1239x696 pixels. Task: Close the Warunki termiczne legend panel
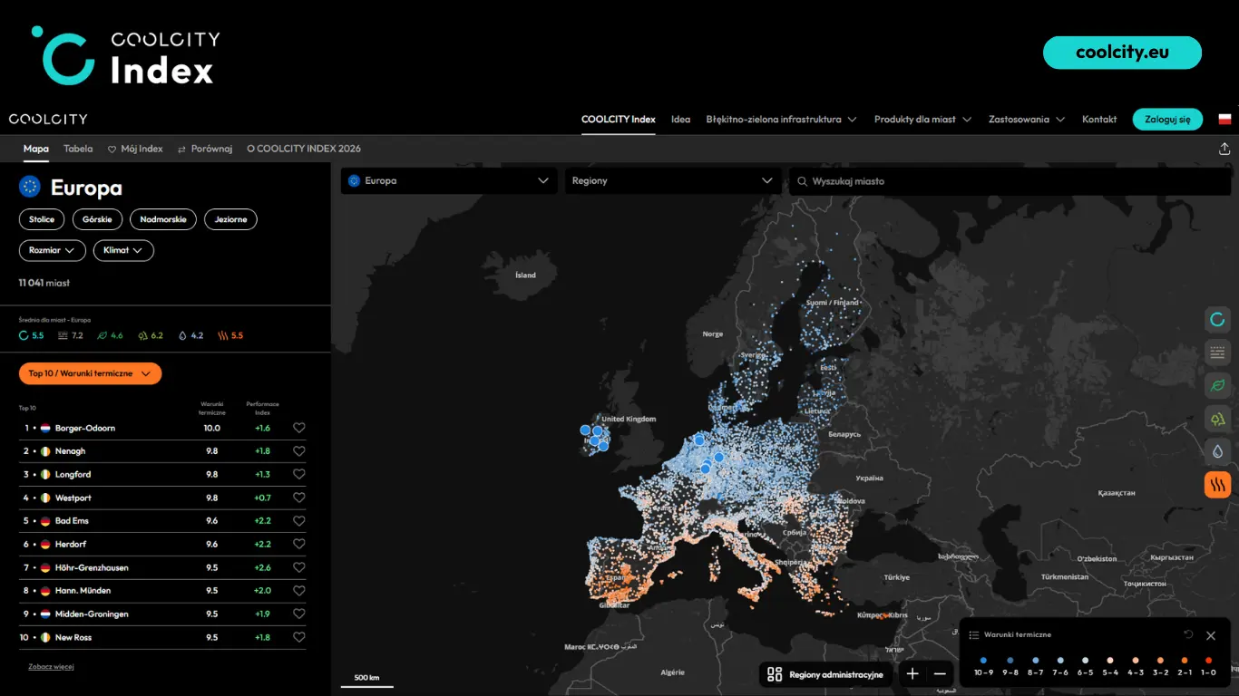pos(1210,635)
